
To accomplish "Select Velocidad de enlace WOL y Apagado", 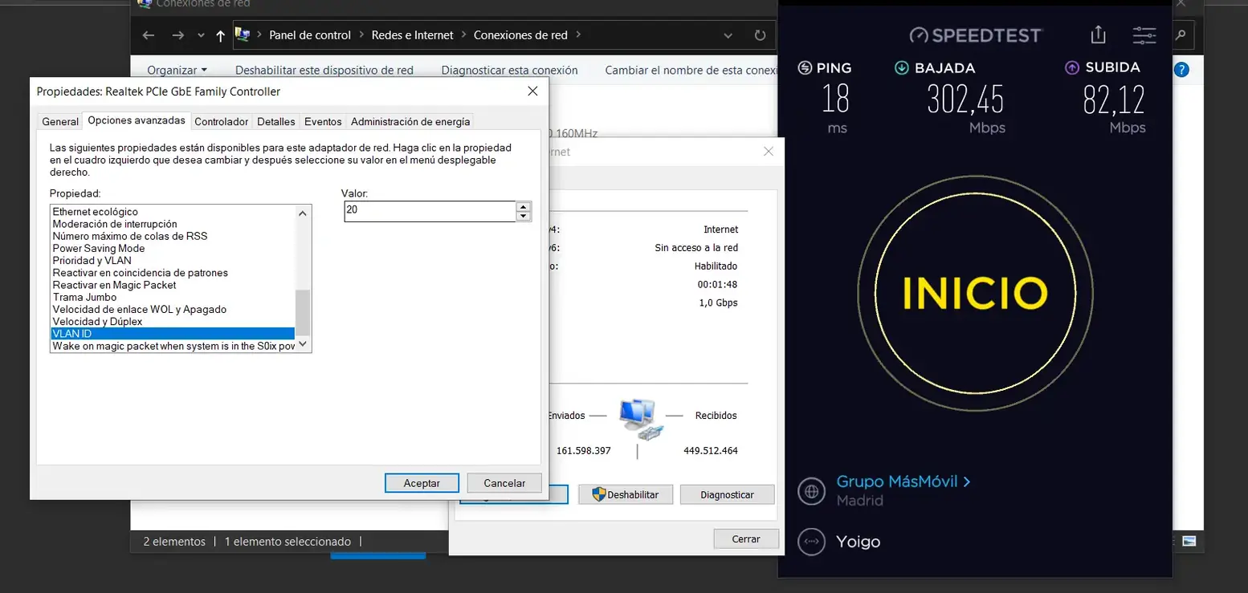I will pyautogui.click(x=173, y=309).
